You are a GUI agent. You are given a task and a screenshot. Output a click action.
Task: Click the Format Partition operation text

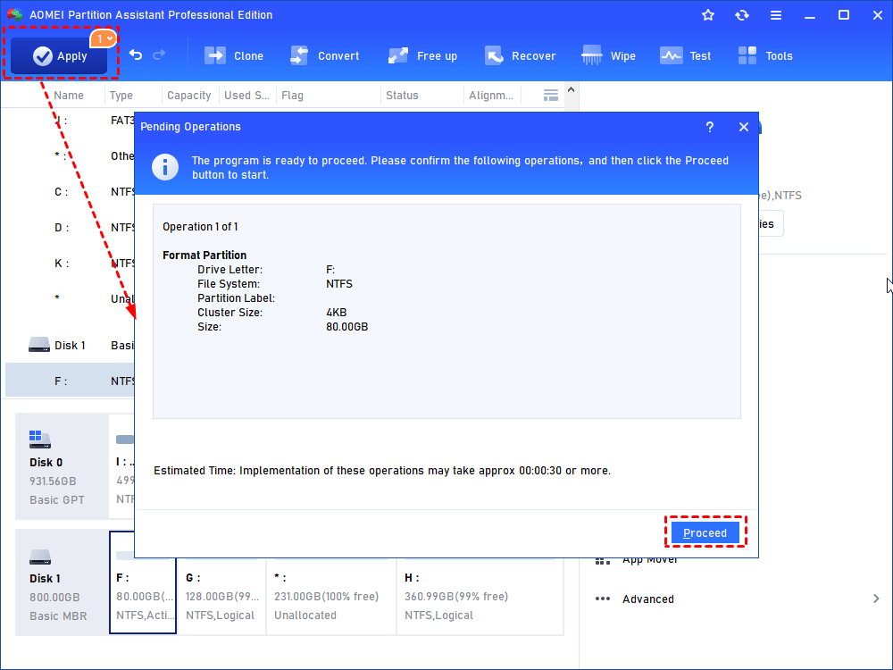[204, 255]
